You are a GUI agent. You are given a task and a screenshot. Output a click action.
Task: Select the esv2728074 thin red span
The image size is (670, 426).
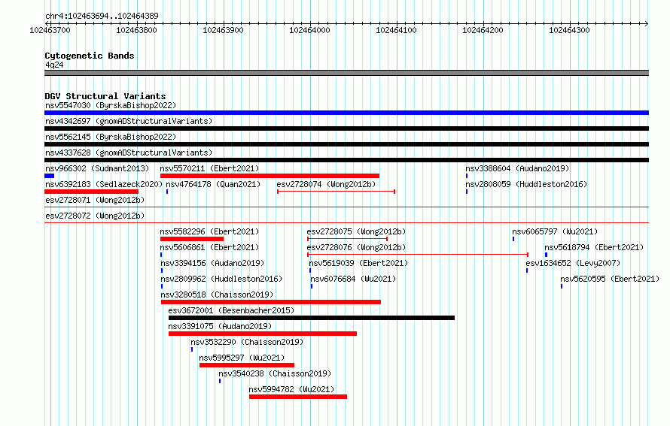[336, 192]
